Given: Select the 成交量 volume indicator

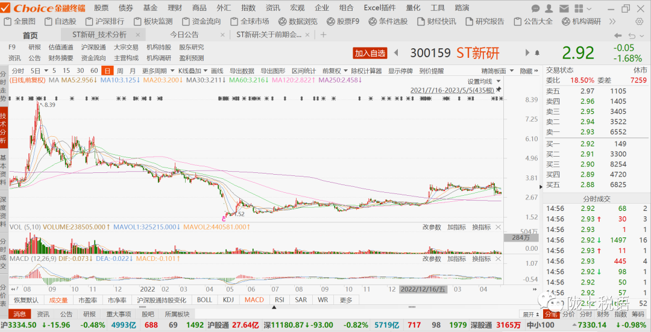Looking at the screenshot, I should coord(58,300).
